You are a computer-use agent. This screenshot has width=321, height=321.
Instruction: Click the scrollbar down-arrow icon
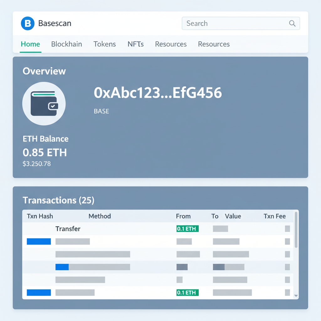click(295, 296)
